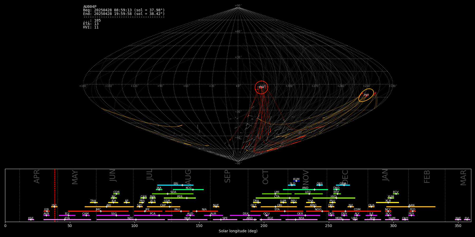The image size is (475, 237).
Task: Select the AND shower bar label
Action: (x=305, y=188)
